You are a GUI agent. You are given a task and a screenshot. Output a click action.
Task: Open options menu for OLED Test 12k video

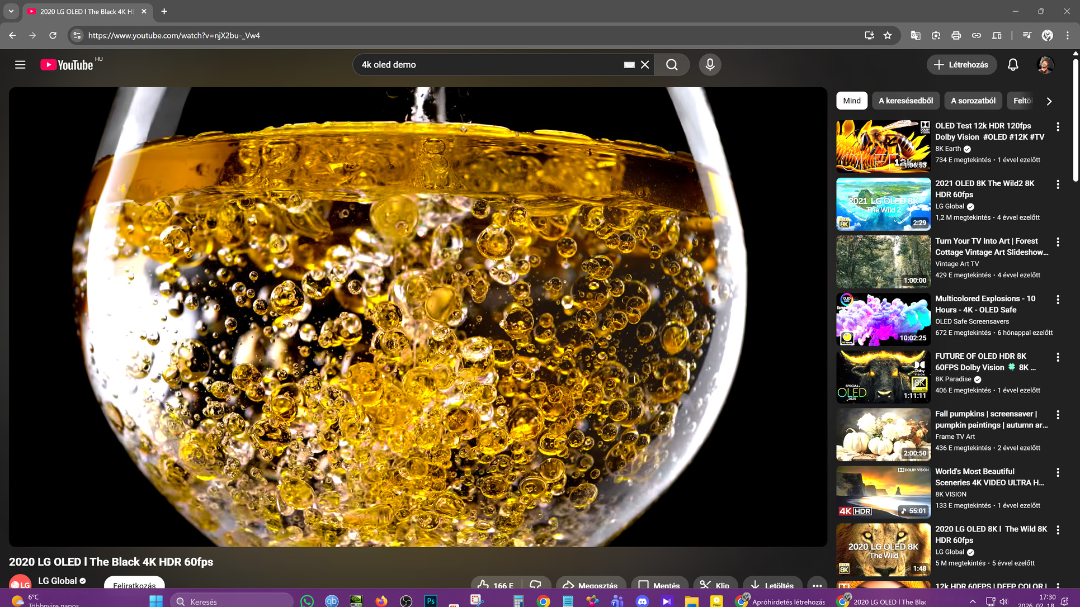(x=1058, y=127)
